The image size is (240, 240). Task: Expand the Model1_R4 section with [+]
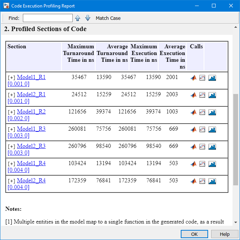[x=12, y=164]
